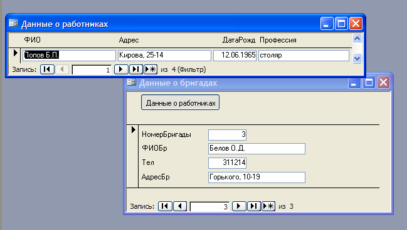Viewport: 407px width, 230px height.
Task: Add new record in brigades window
Action: point(268,206)
